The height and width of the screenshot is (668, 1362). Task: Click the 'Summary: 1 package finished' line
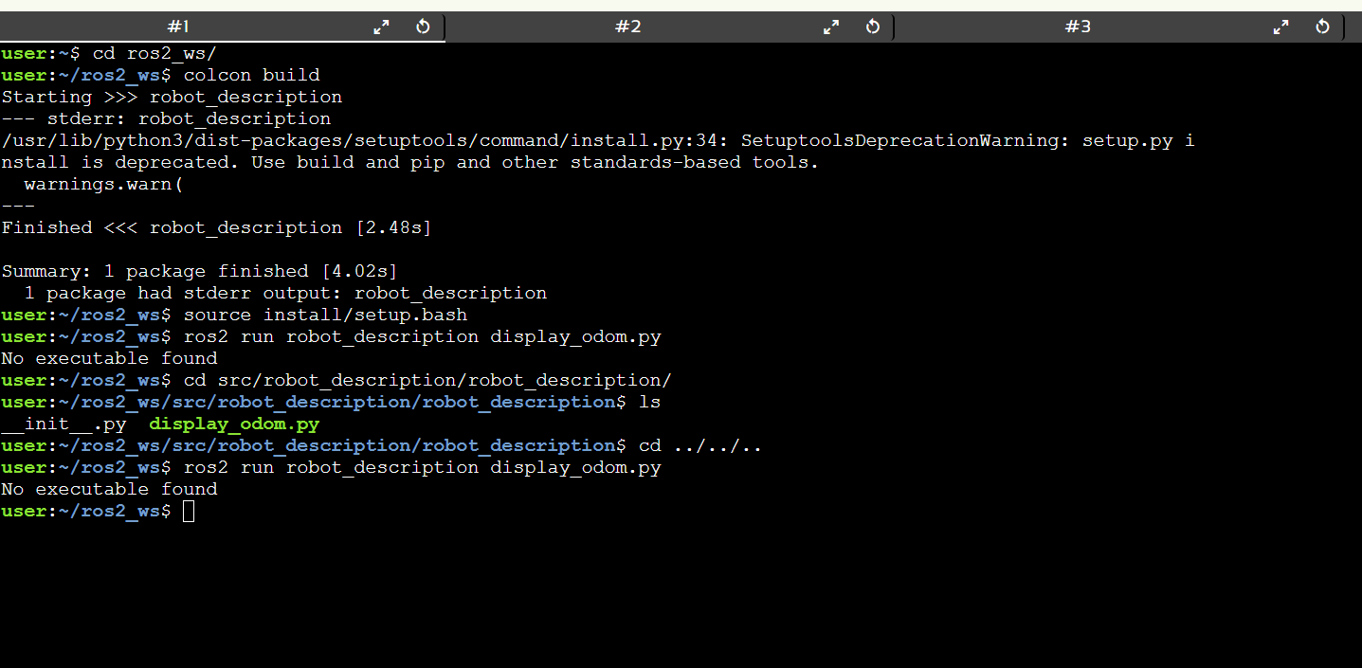coord(199,271)
